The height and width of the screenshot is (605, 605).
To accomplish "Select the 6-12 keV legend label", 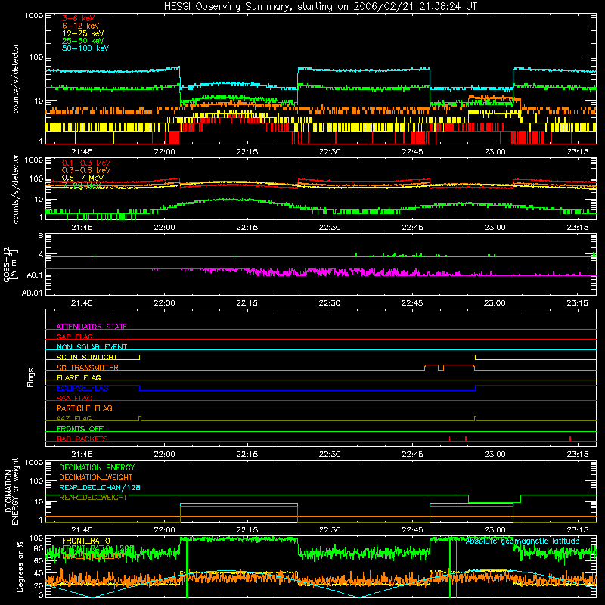I will click(x=81, y=26).
